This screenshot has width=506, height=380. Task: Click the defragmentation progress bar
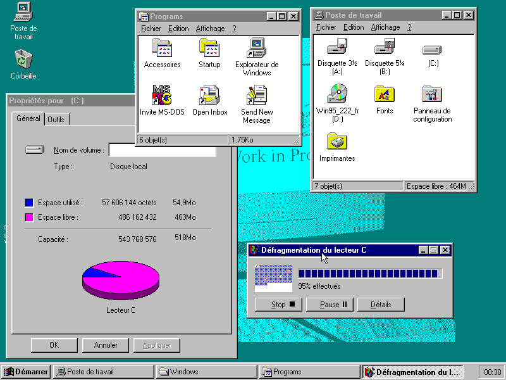370,274
